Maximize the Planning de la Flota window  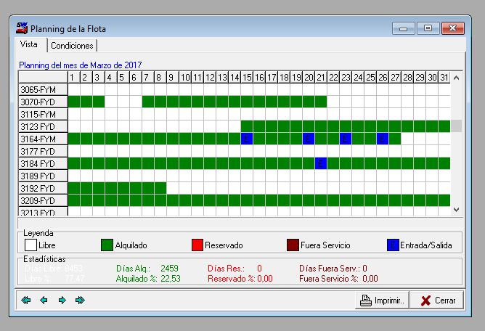click(x=428, y=28)
